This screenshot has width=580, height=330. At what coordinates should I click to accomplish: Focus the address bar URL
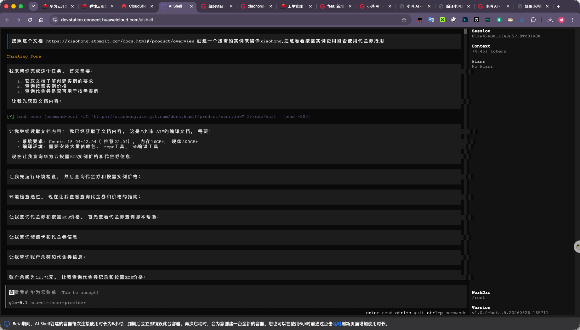107,20
